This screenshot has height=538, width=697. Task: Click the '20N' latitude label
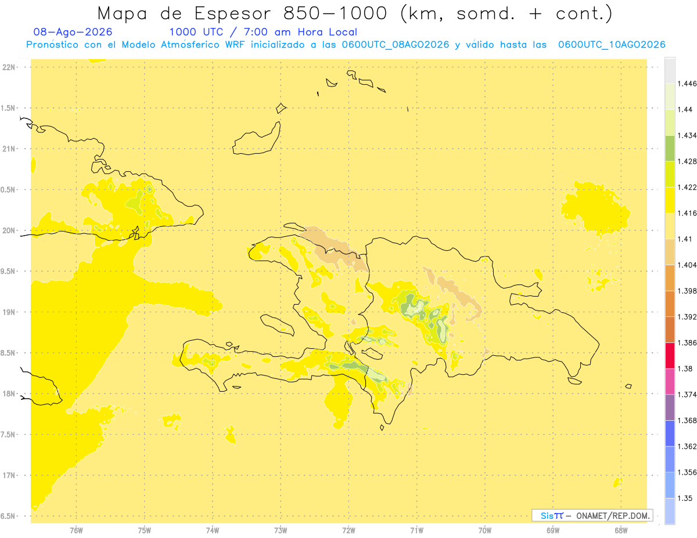click(9, 230)
